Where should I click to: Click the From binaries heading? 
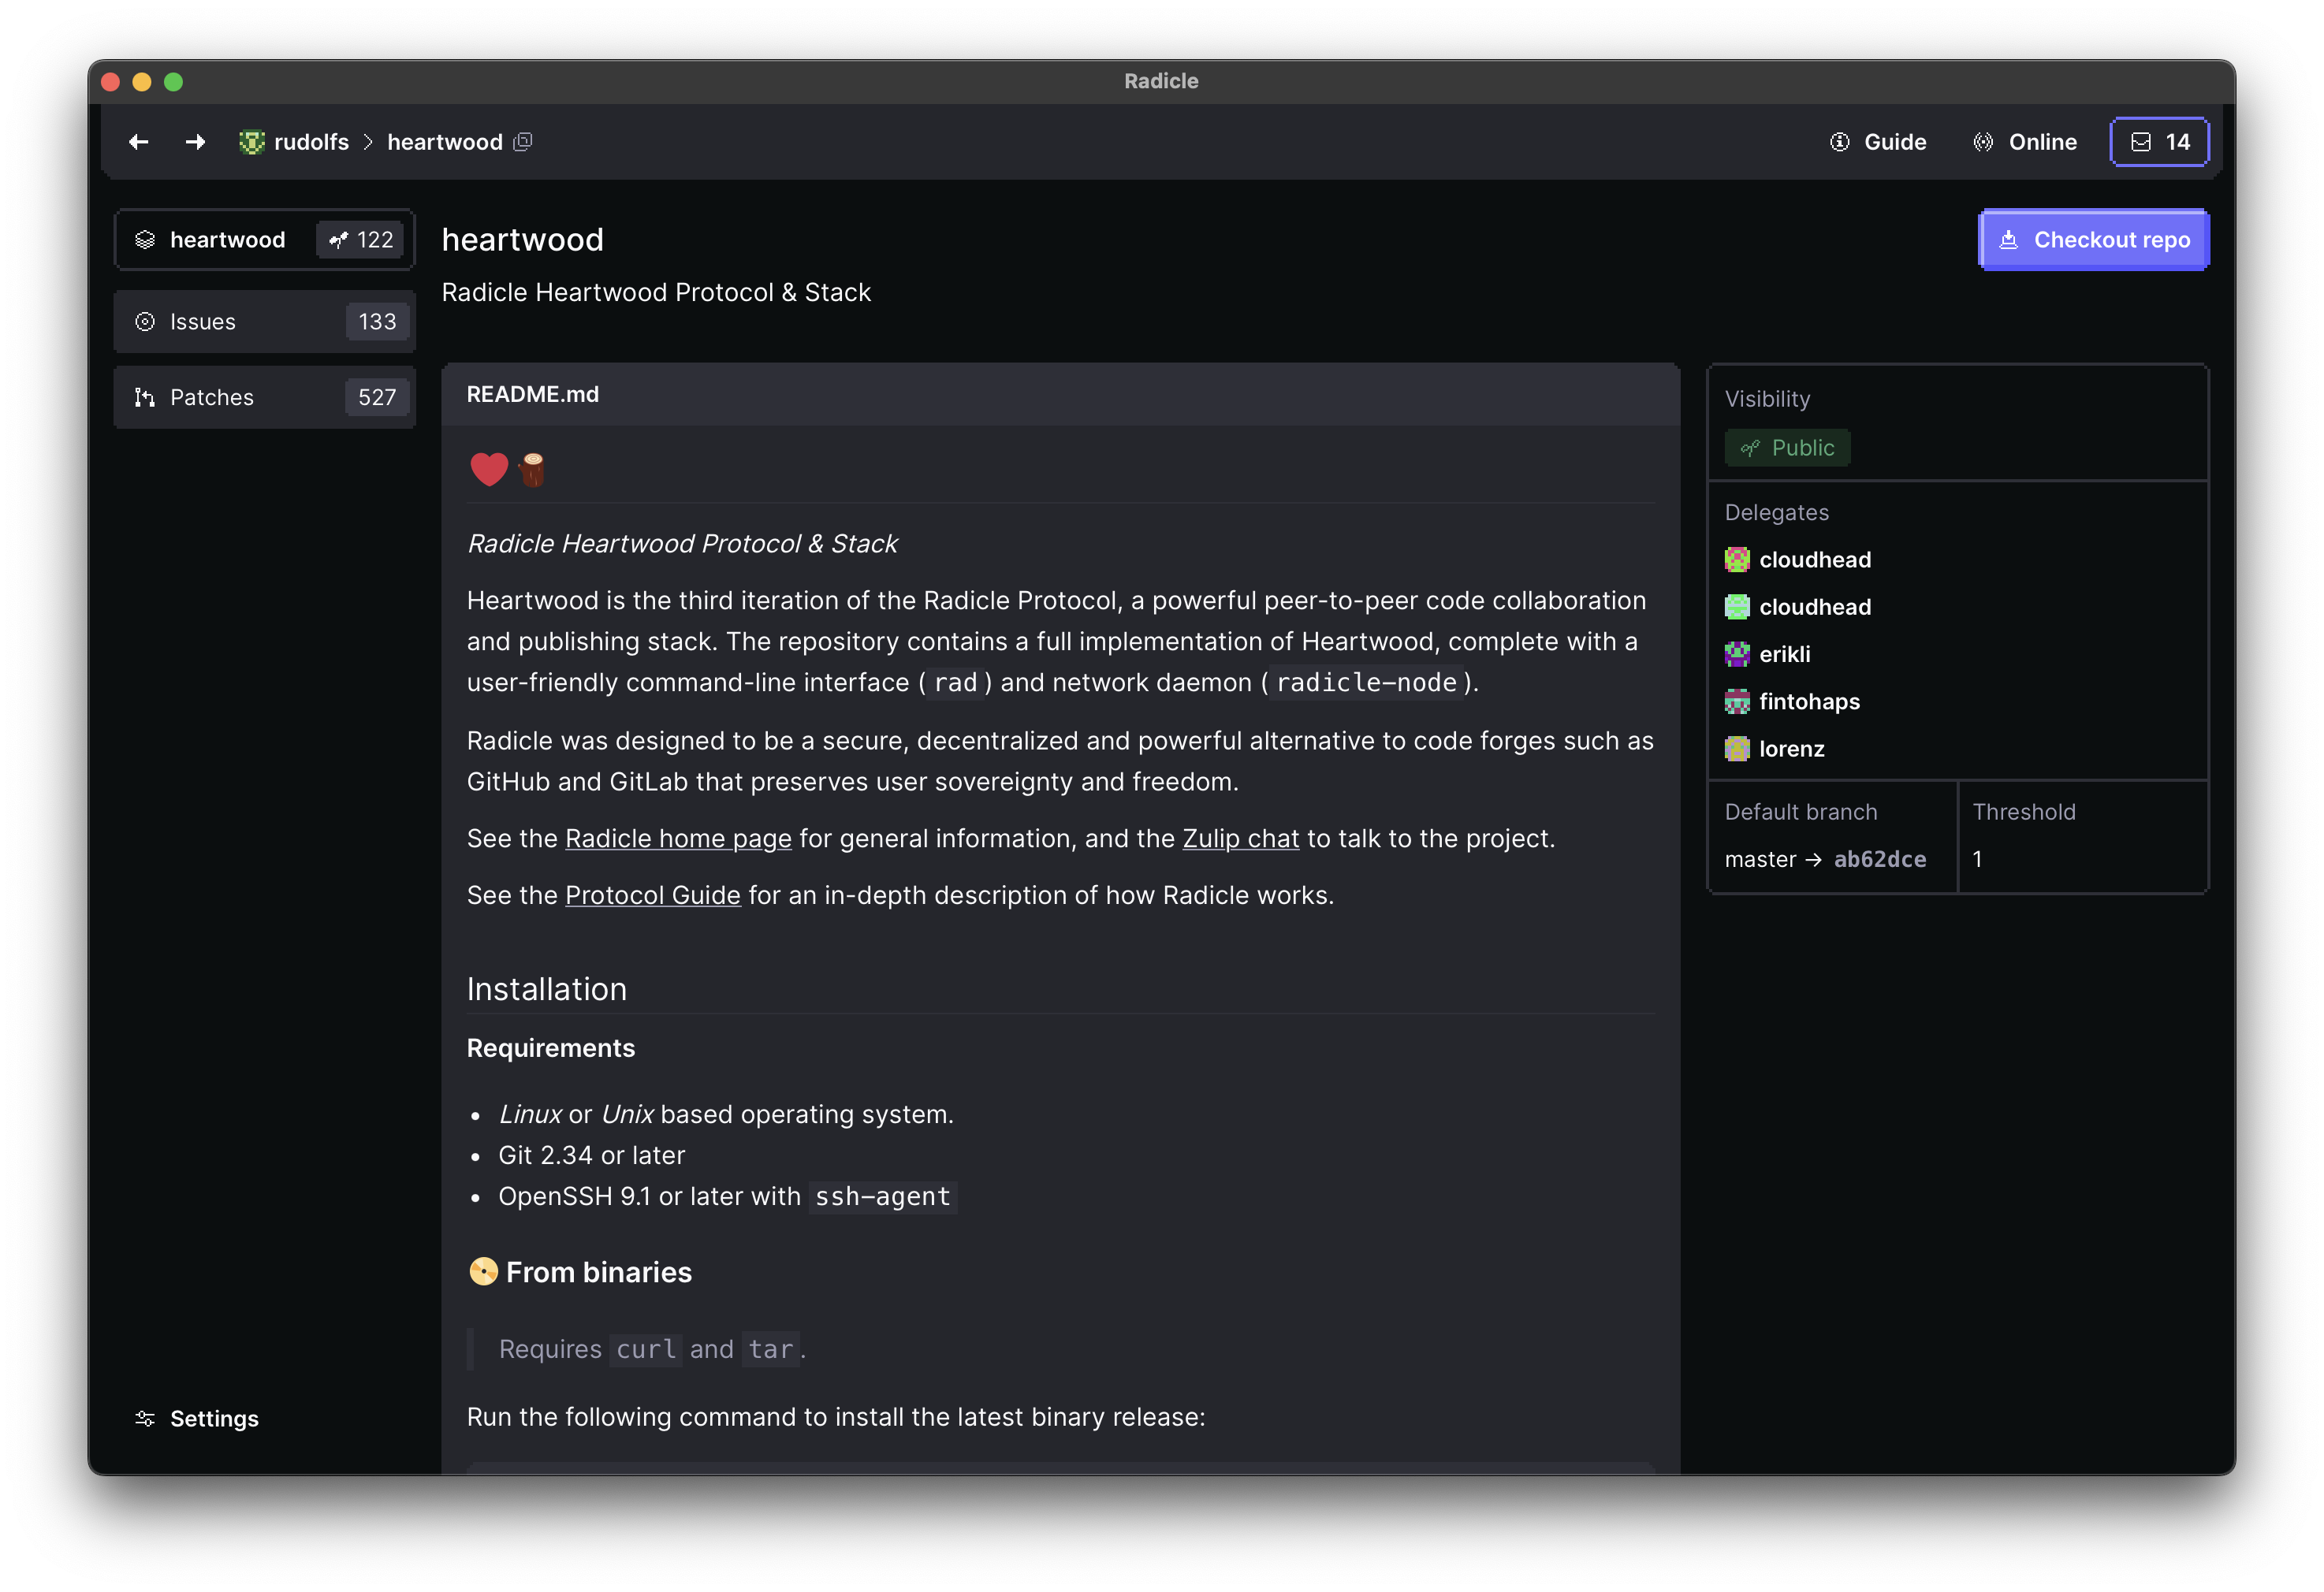(x=599, y=1273)
